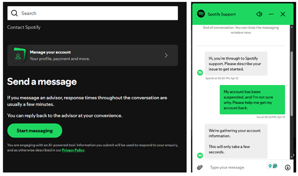Close the Spotify Support chat window
Screen dimensions: 298x176
(283, 14)
